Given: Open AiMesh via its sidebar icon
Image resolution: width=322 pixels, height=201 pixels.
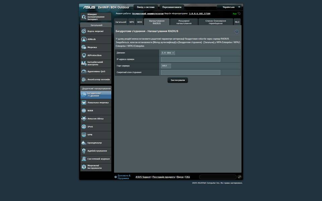Looking at the screenshot, I should (84, 39).
